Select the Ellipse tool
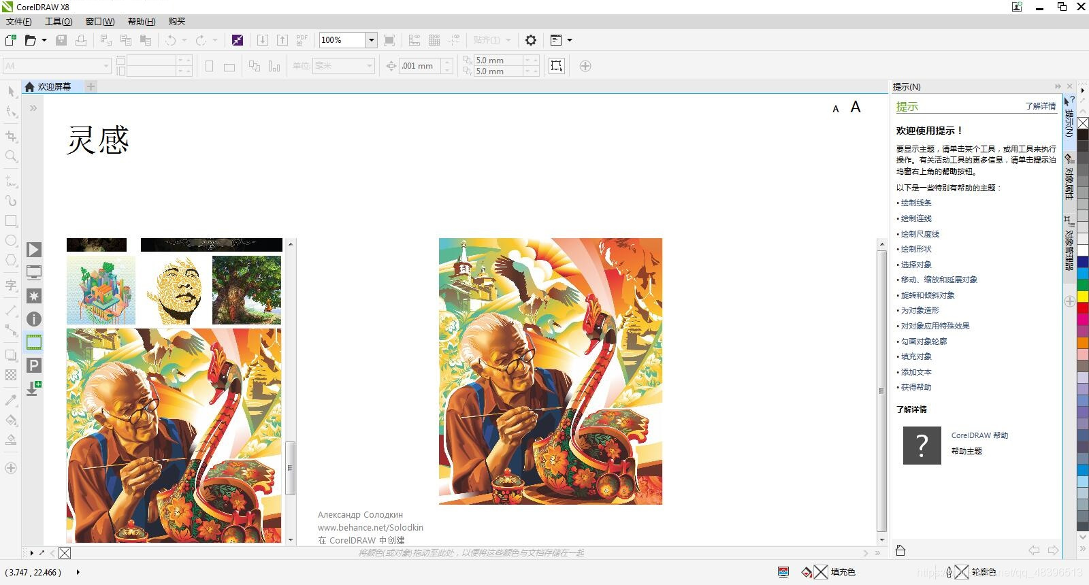This screenshot has width=1089, height=585. (x=11, y=241)
